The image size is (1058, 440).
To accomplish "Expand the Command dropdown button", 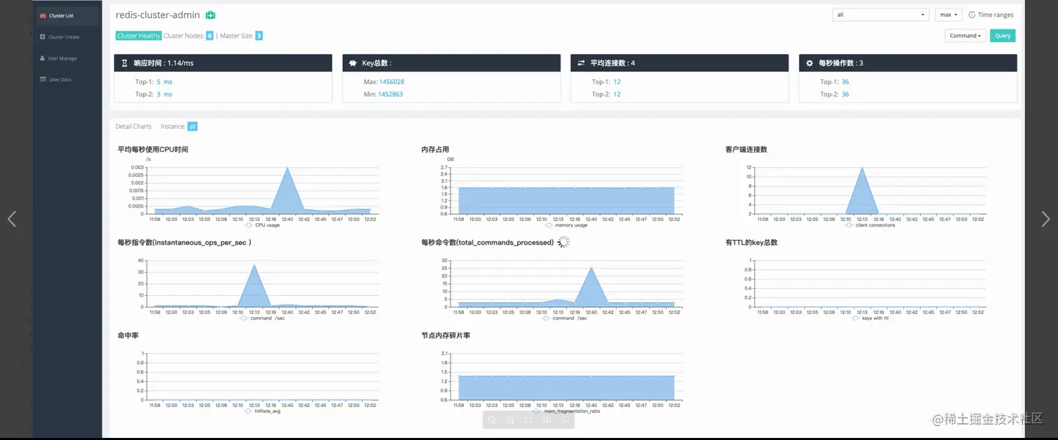I will [x=965, y=36].
